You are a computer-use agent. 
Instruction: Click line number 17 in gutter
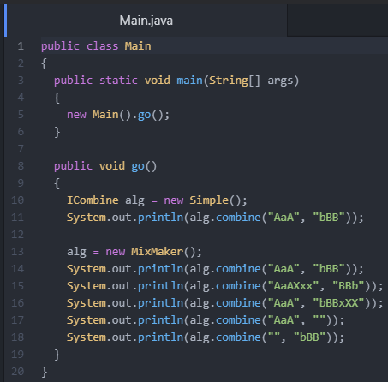click(x=17, y=320)
